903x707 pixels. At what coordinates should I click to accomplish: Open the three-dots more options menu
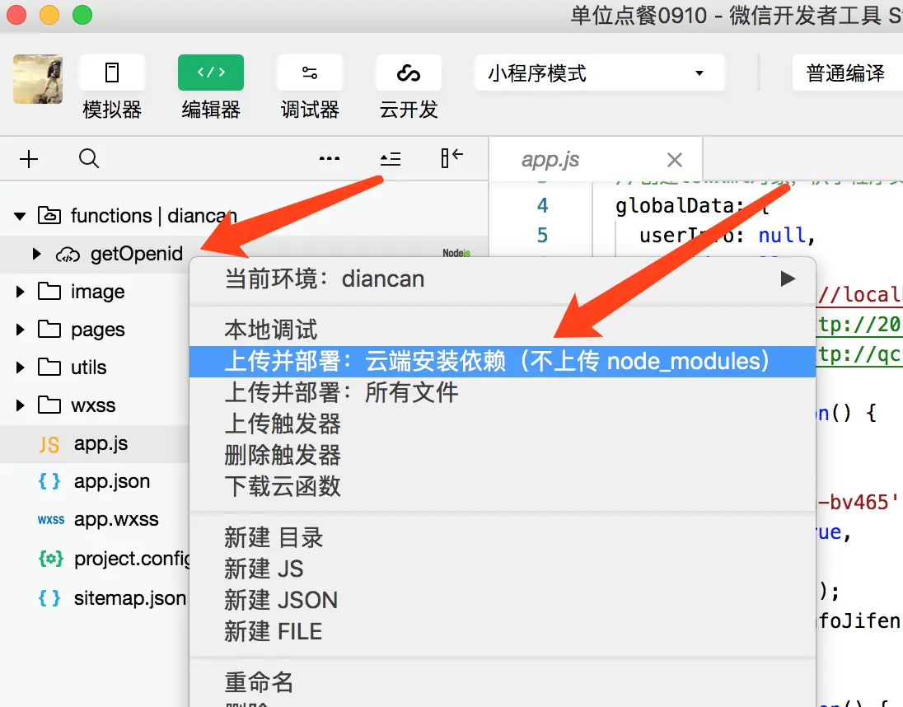pyautogui.click(x=330, y=158)
